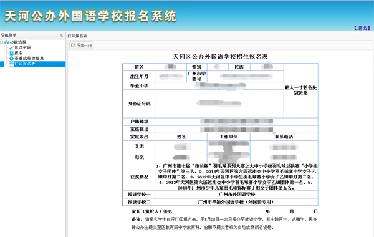This screenshot has width=374, height=237.
Task: Click the 身份证号码 label cell
Action: pos(139,104)
